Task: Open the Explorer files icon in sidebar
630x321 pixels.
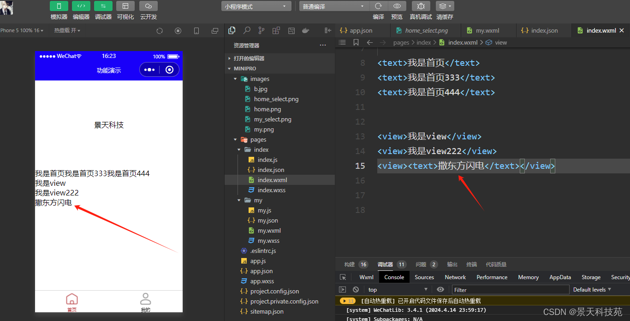Action: 232,30
